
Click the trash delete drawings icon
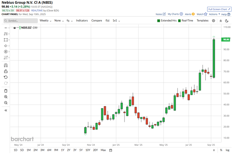pyautogui.click(x=6, y=90)
